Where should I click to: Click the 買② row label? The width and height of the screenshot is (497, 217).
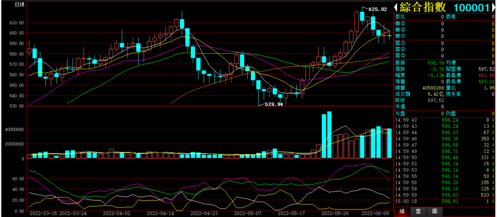coord(400,49)
